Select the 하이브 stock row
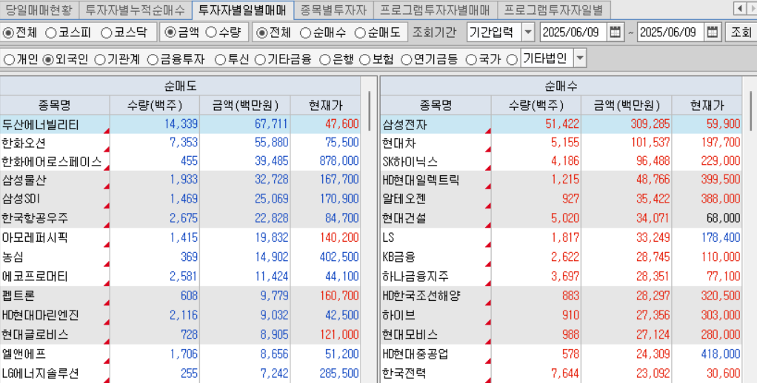 [561, 315]
